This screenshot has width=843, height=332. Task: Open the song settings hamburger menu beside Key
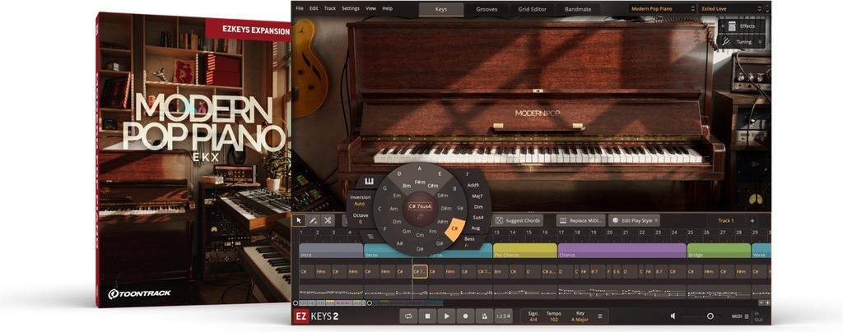coord(600,316)
